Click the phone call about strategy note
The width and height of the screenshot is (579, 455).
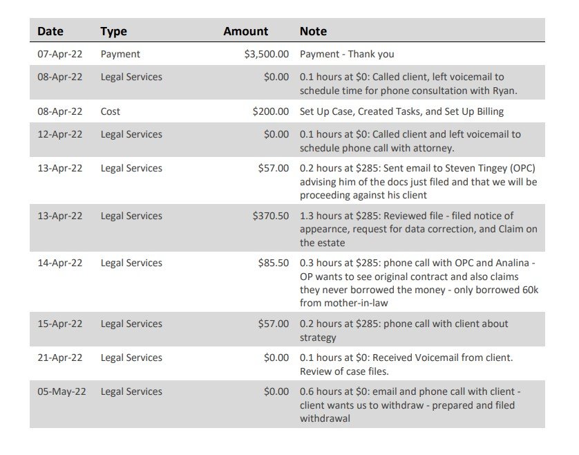click(x=404, y=331)
